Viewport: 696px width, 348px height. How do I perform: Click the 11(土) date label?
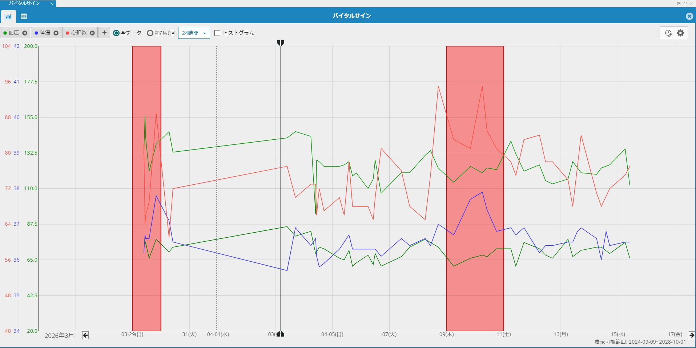coord(504,334)
